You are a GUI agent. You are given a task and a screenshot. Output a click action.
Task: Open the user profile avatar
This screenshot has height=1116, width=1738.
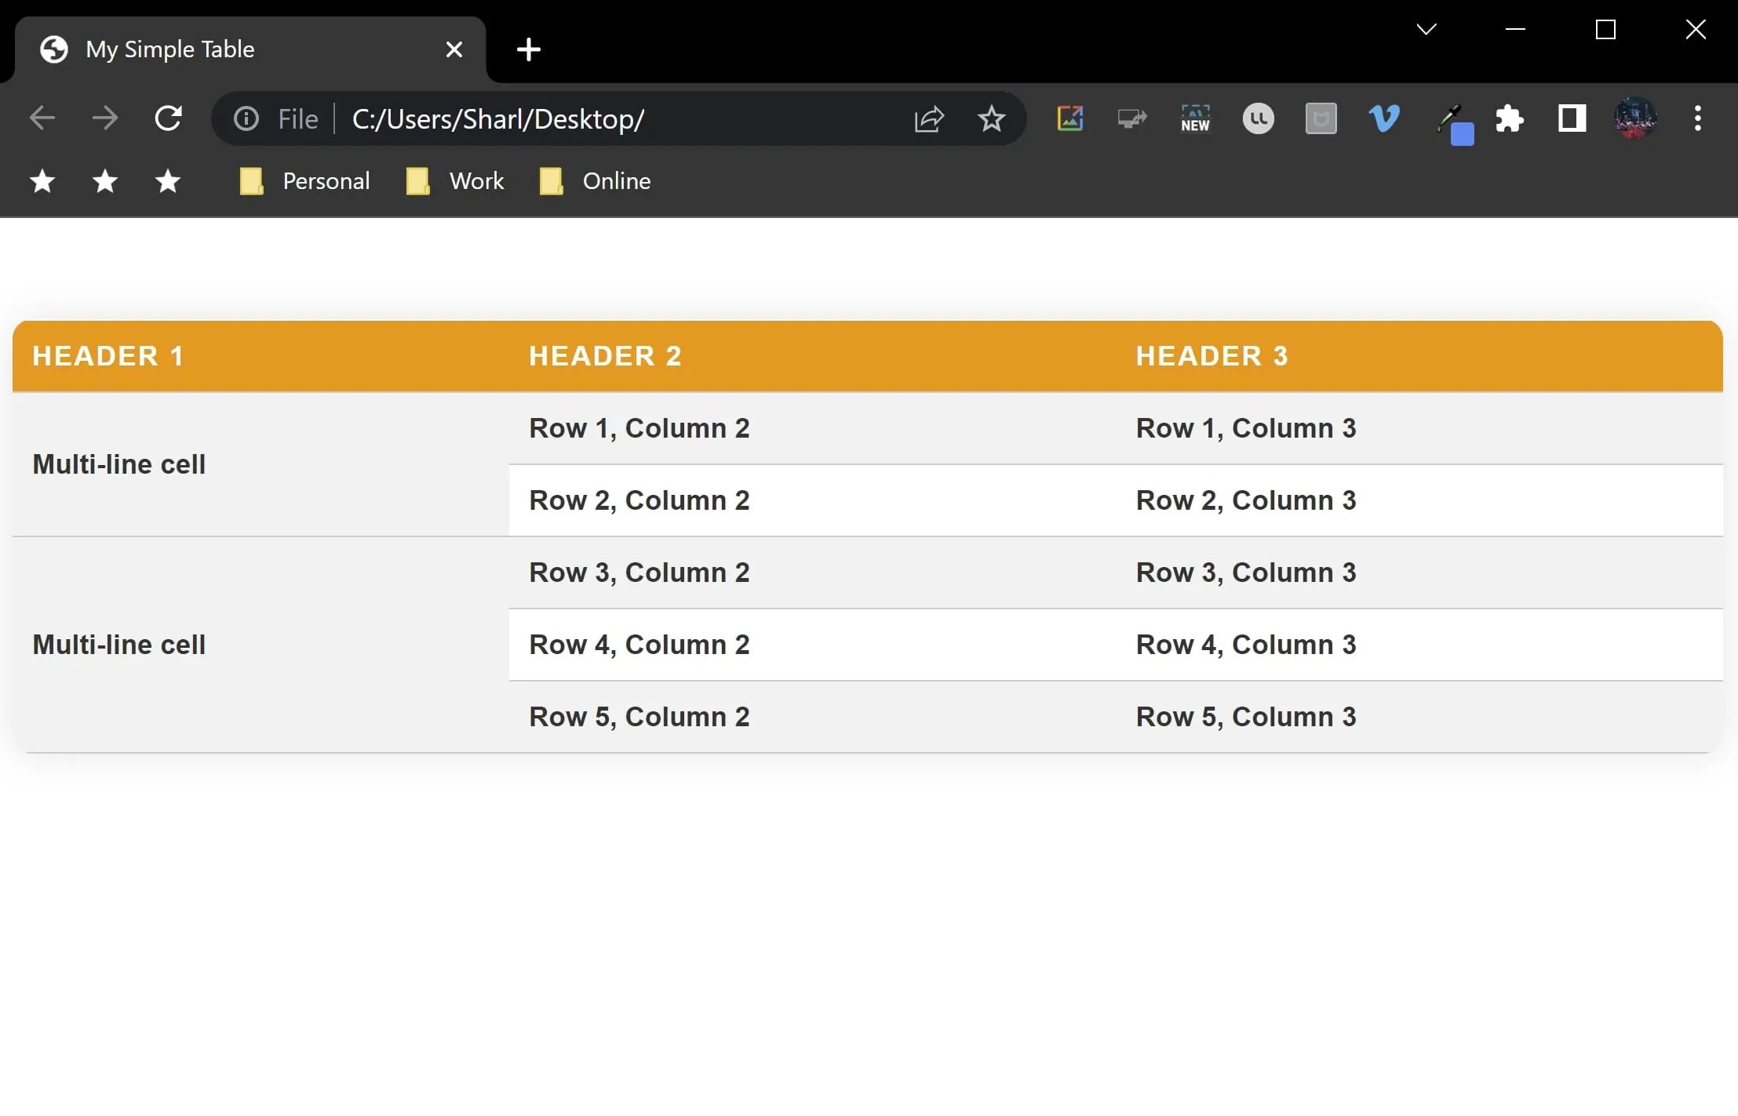1634,118
